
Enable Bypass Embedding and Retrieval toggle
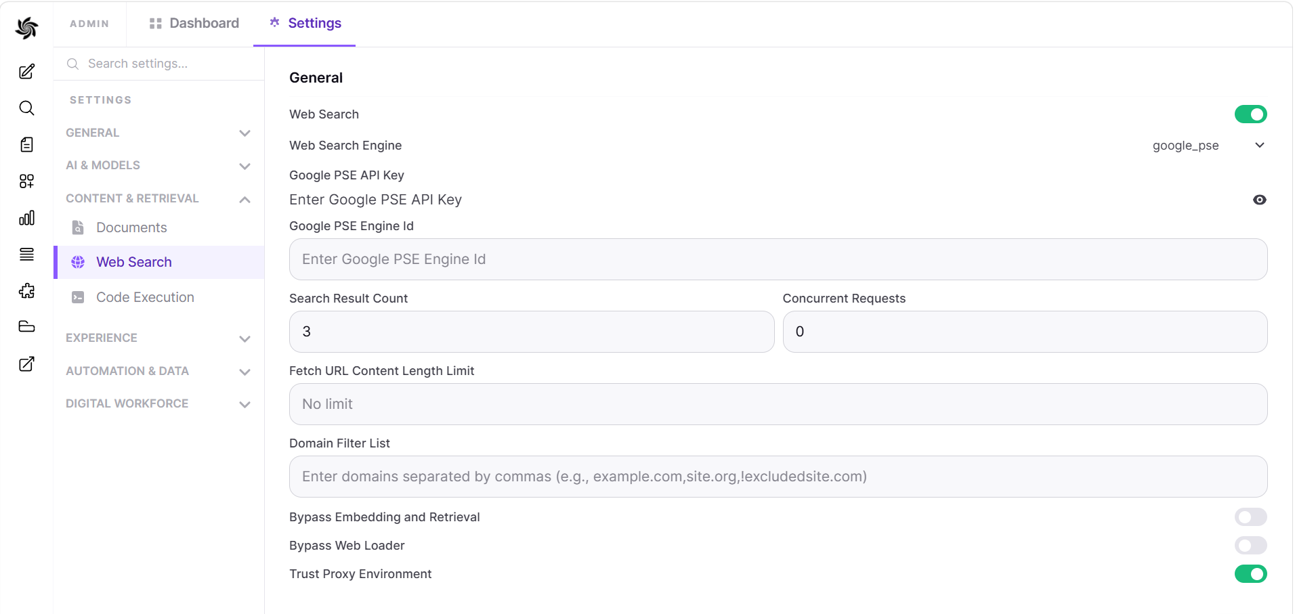[x=1250, y=517]
